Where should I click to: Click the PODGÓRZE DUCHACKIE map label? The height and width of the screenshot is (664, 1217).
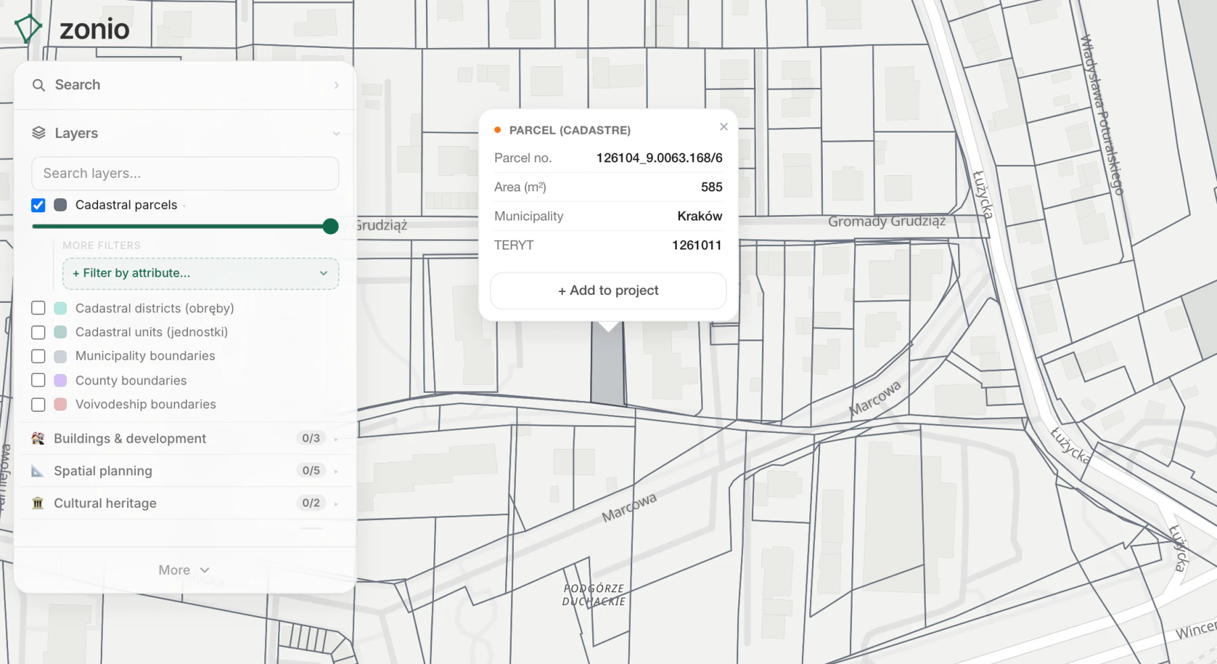[x=594, y=595]
